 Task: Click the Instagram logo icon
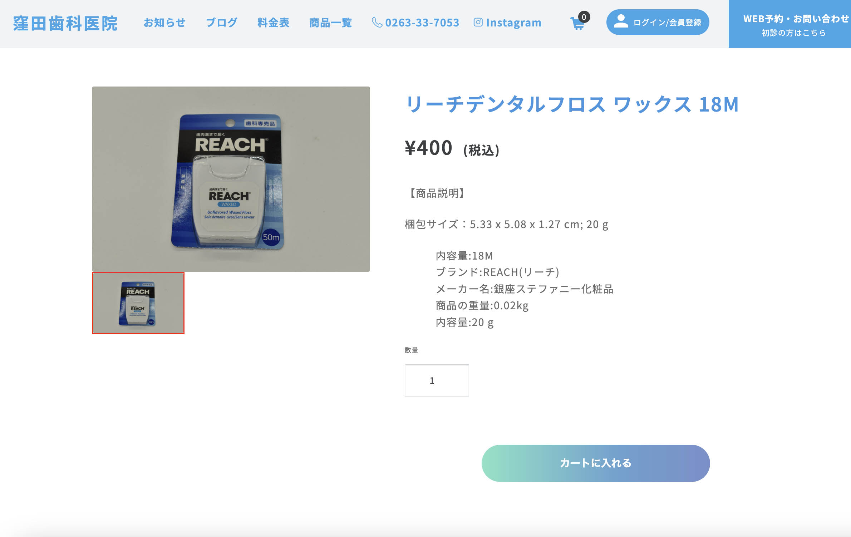point(478,22)
